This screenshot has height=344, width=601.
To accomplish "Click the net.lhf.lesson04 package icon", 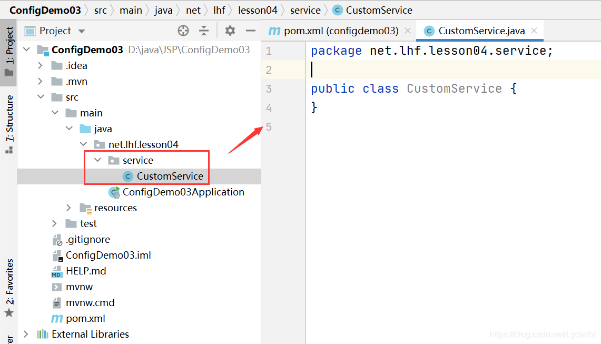I will point(99,144).
